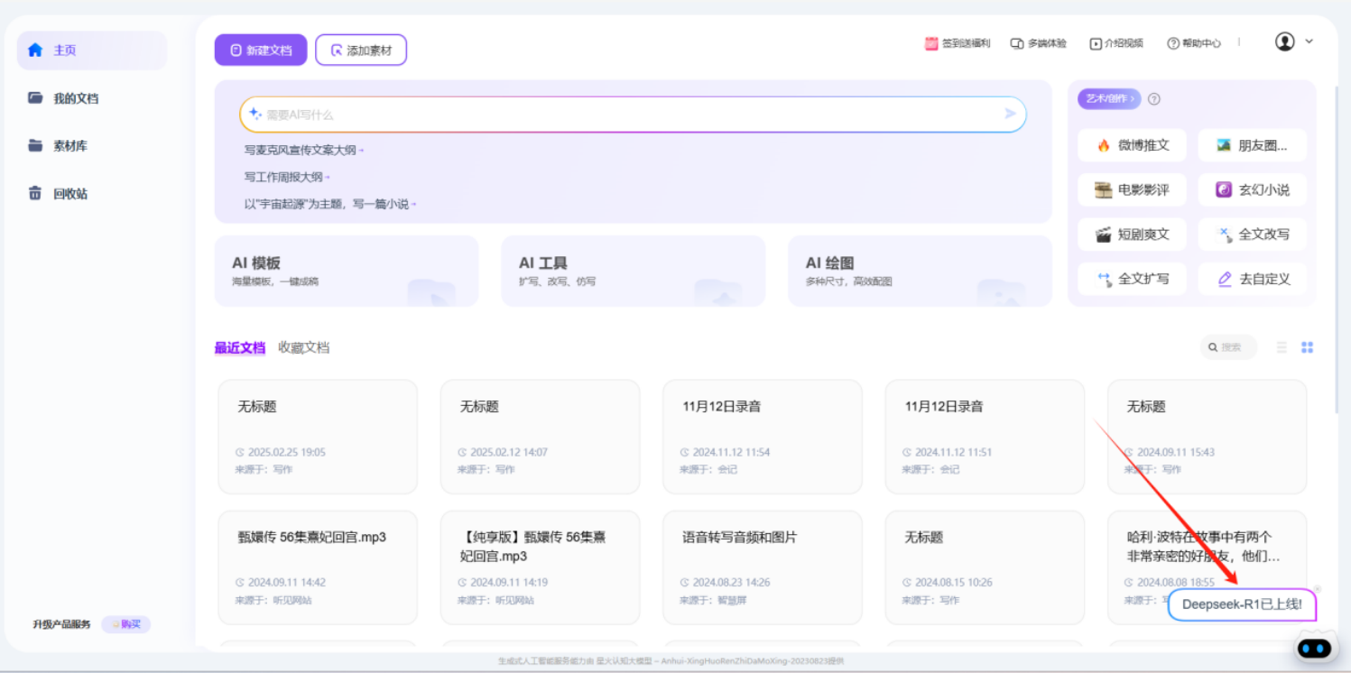Screen dimensions: 1351x673
Task: Open 甄嬛传 56集熹妃回宫.mp3 dated 14:42
Action: (x=318, y=567)
